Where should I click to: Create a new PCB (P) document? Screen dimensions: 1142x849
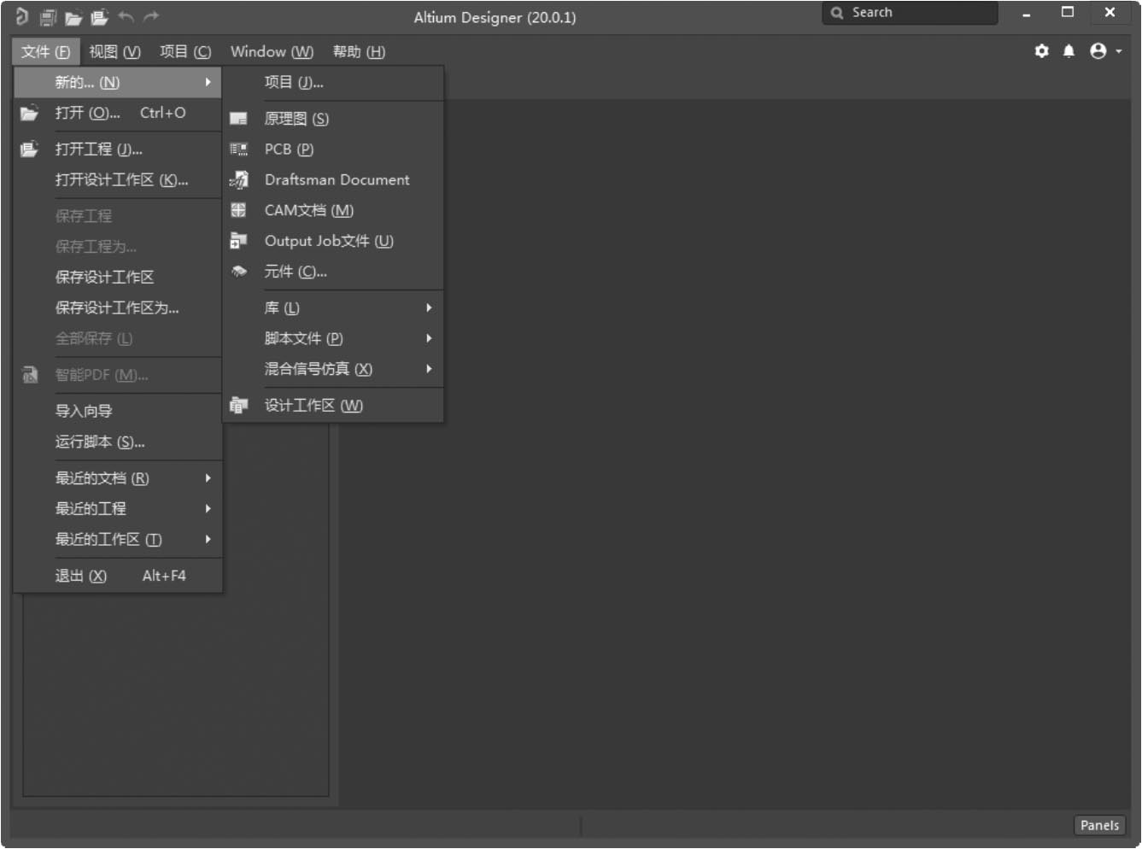point(333,149)
